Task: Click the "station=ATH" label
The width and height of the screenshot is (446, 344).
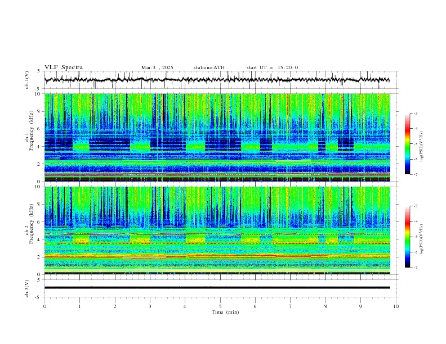Action: (209, 67)
